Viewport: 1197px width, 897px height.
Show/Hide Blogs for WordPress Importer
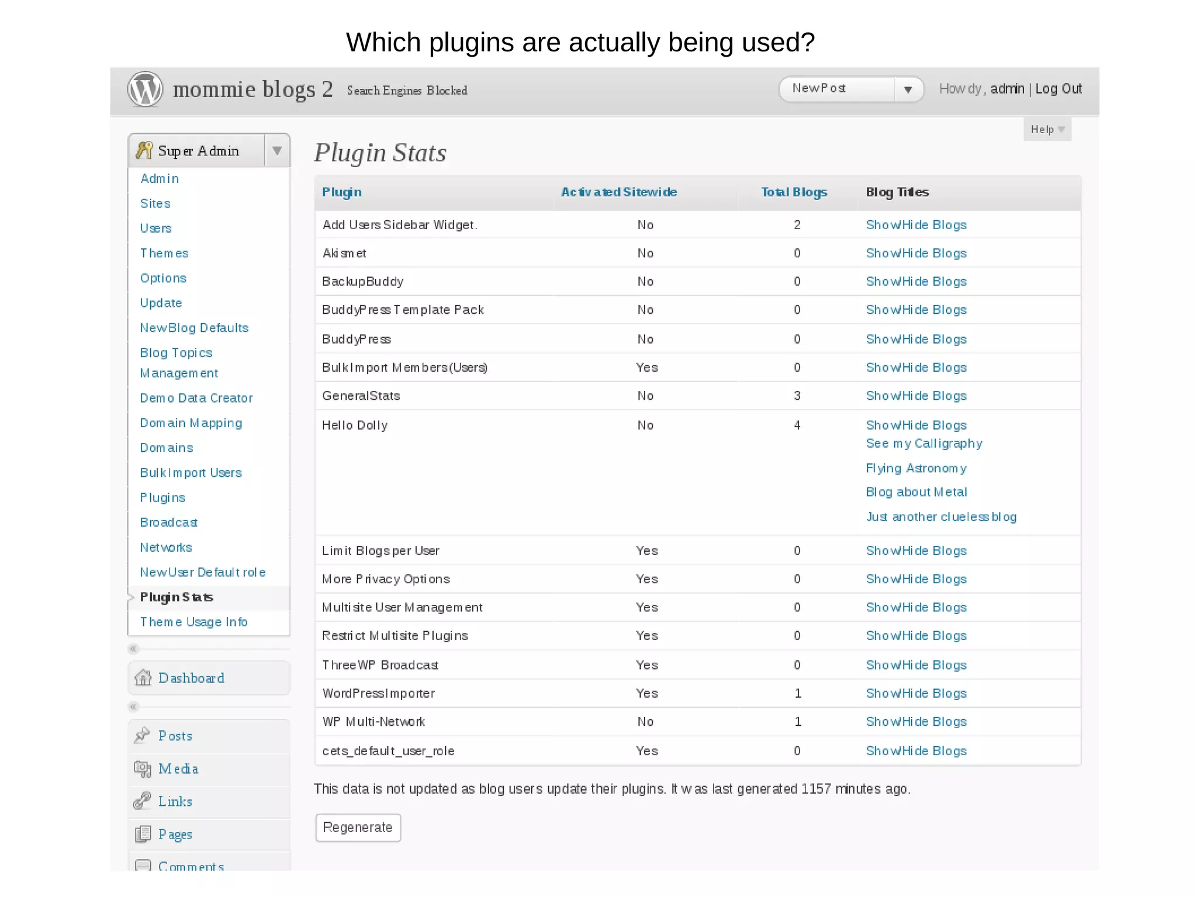[916, 693]
